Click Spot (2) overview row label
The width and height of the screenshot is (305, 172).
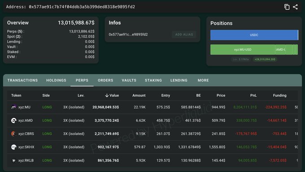(x=15, y=37)
